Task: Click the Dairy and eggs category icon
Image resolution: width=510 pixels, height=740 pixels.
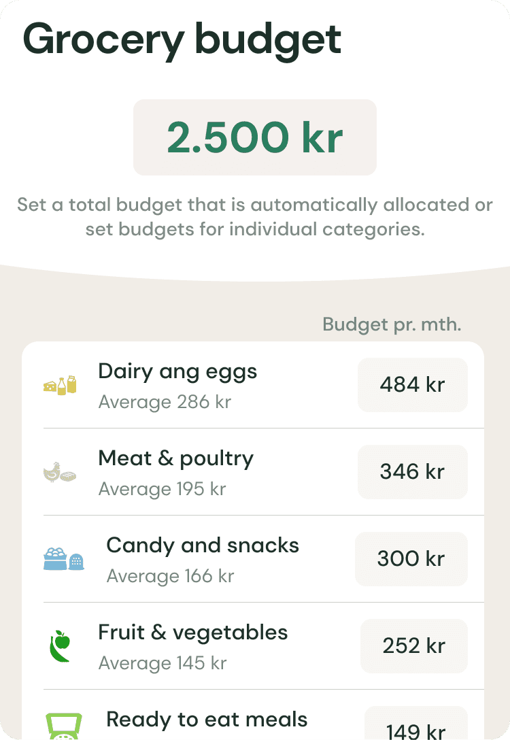Action: (x=60, y=386)
